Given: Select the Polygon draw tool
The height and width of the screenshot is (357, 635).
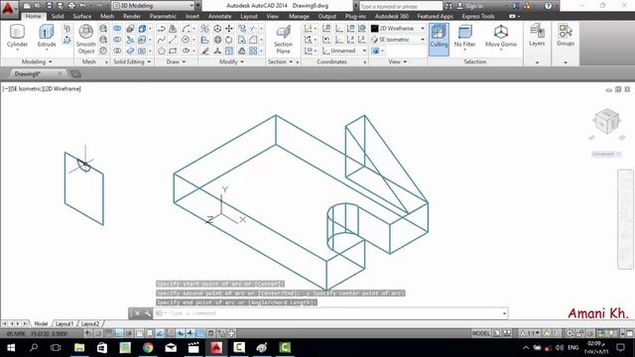Looking at the screenshot, I should pos(161,51).
